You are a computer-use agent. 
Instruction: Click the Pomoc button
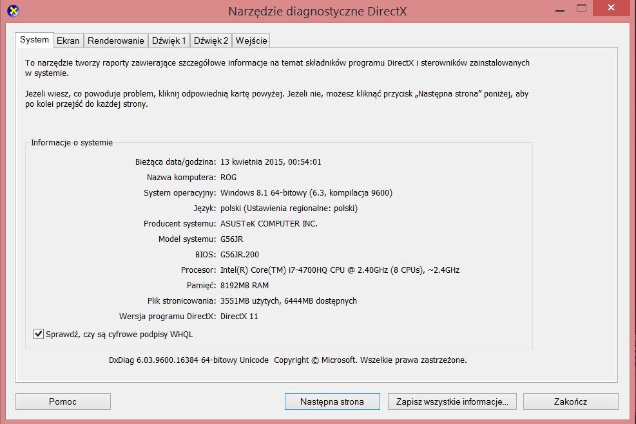pyautogui.click(x=63, y=401)
